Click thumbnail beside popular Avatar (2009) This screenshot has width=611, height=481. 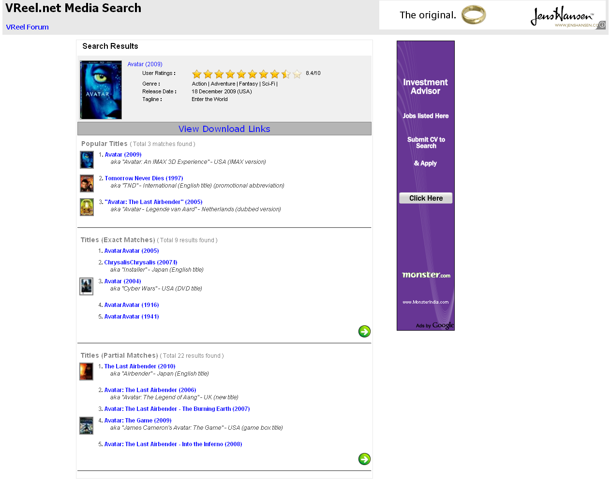coord(87,160)
